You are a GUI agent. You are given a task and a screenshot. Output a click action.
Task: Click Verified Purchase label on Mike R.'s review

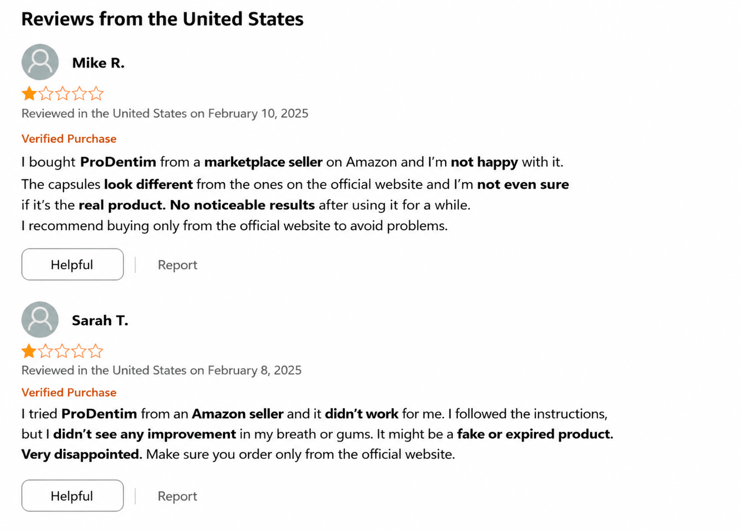point(69,139)
